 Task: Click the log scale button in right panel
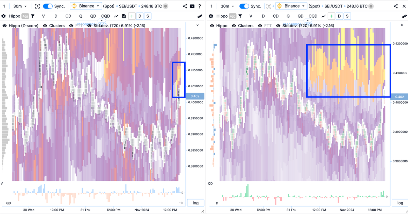400,203
